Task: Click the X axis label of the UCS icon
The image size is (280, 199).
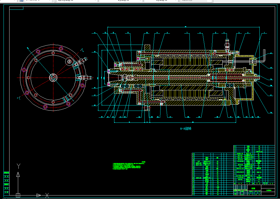Action: (47, 195)
